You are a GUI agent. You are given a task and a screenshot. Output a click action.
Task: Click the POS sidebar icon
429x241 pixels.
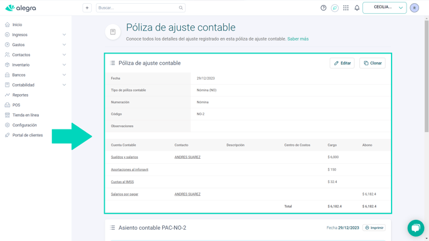pos(7,105)
